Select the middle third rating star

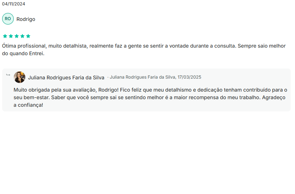17,36
